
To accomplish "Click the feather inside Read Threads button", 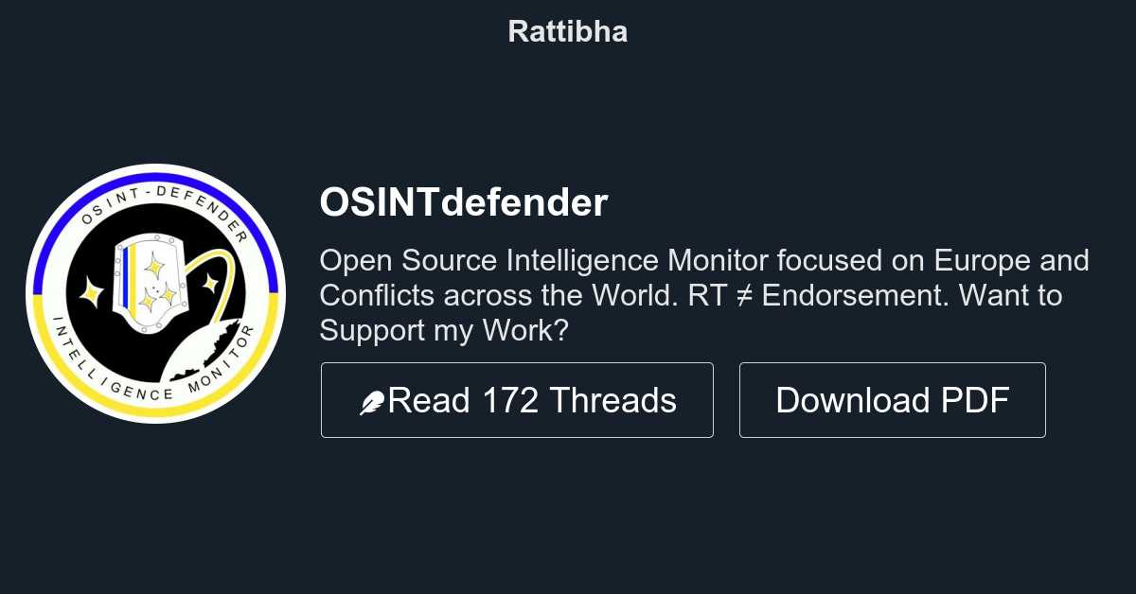I will 371,399.
